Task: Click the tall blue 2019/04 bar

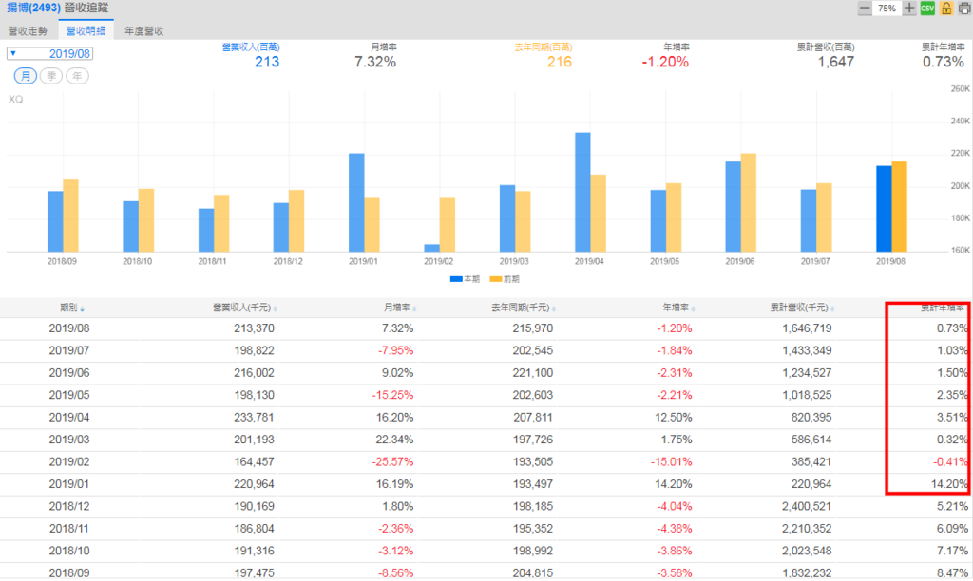Action: [582, 192]
